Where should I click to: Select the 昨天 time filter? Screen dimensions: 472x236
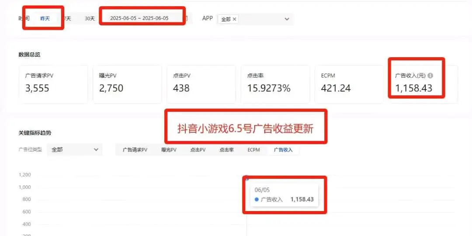(45, 18)
